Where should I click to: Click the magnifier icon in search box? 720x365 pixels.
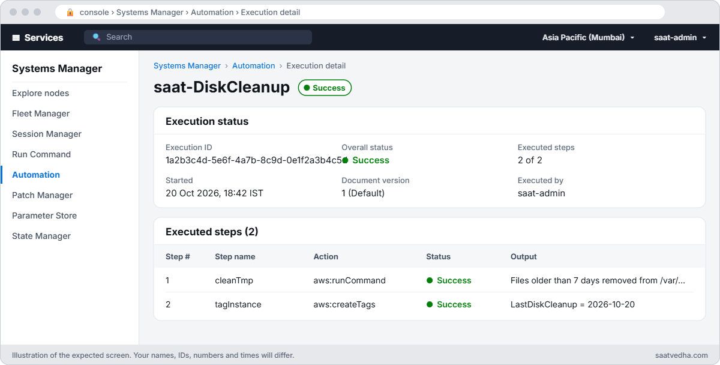[97, 37]
